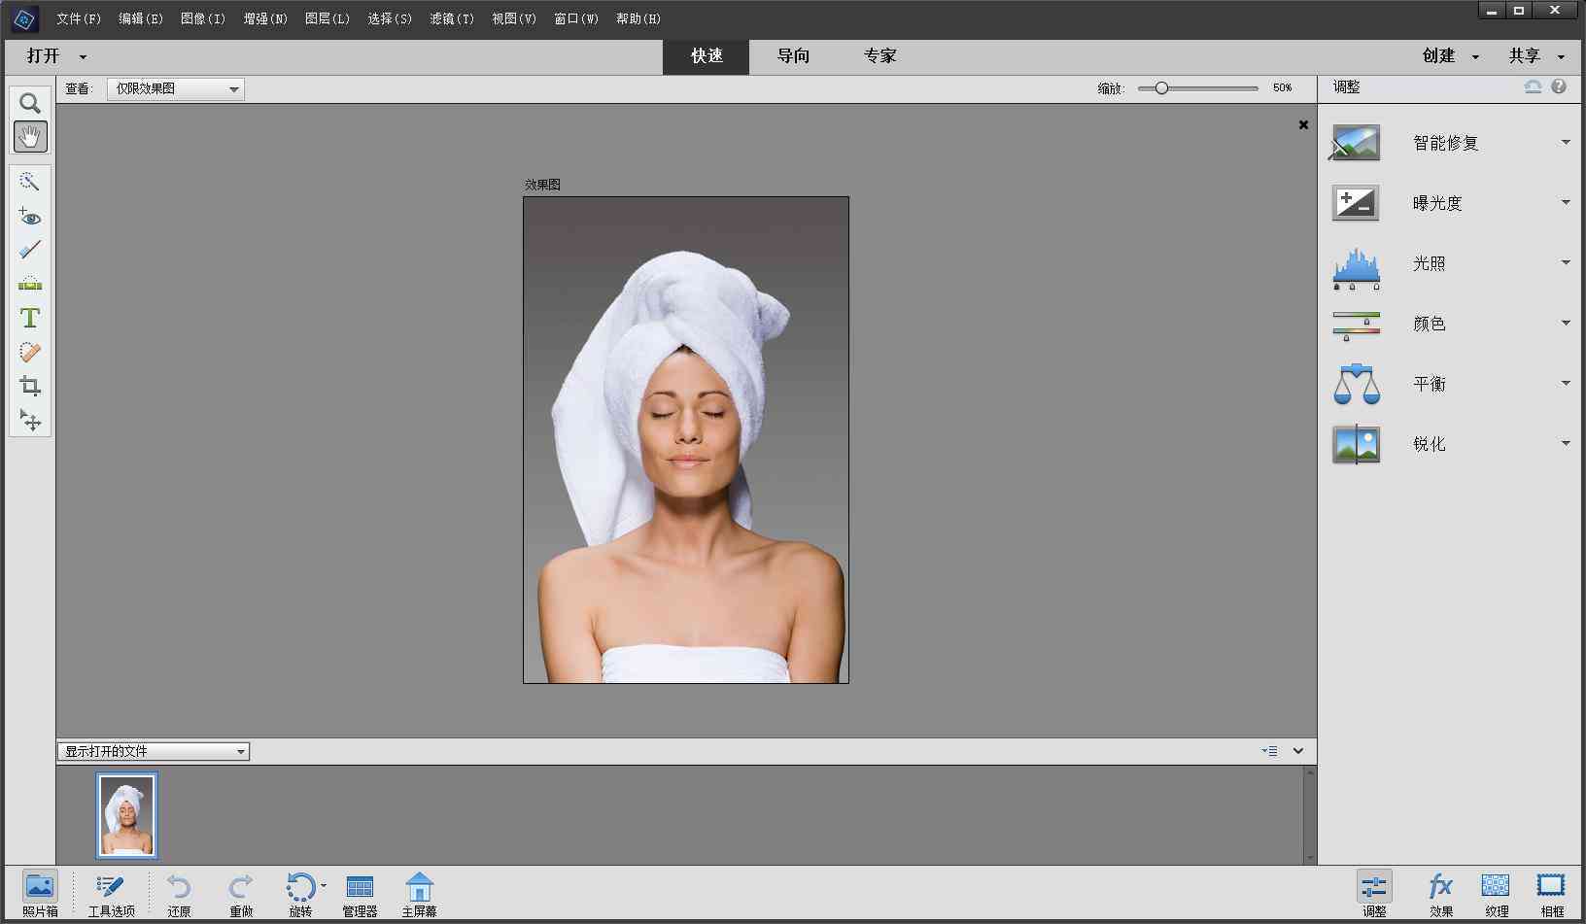
Task: Open the 窗口(W) menu
Action: click(x=576, y=18)
